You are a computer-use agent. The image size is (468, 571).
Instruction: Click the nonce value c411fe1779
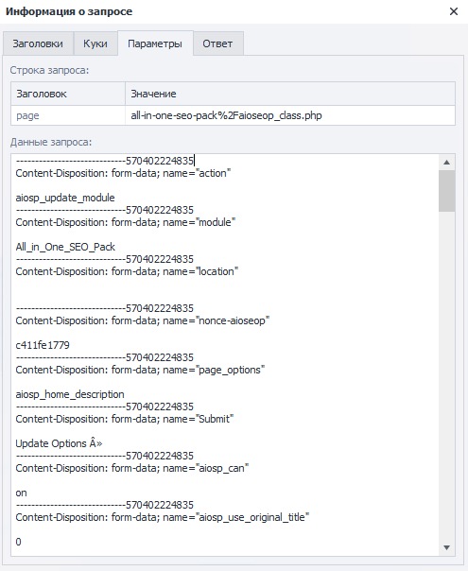(x=43, y=345)
